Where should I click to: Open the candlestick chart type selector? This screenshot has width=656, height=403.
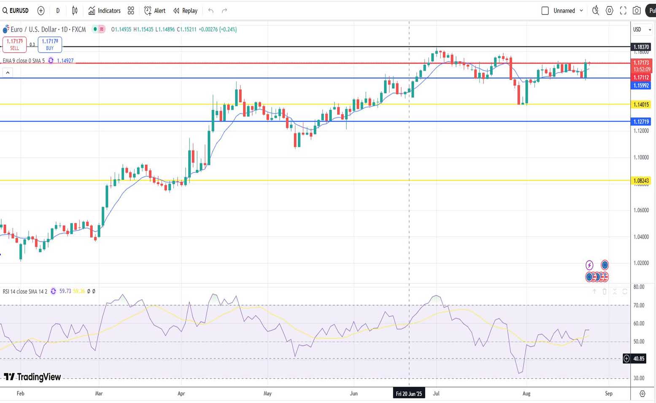[x=75, y=11]
